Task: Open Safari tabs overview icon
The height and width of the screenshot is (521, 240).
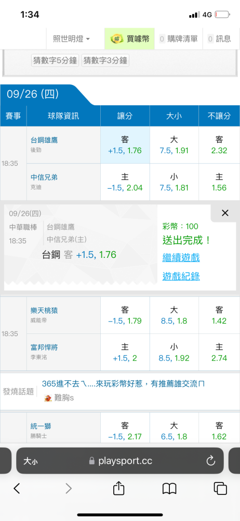Action: tap(220, 488)
